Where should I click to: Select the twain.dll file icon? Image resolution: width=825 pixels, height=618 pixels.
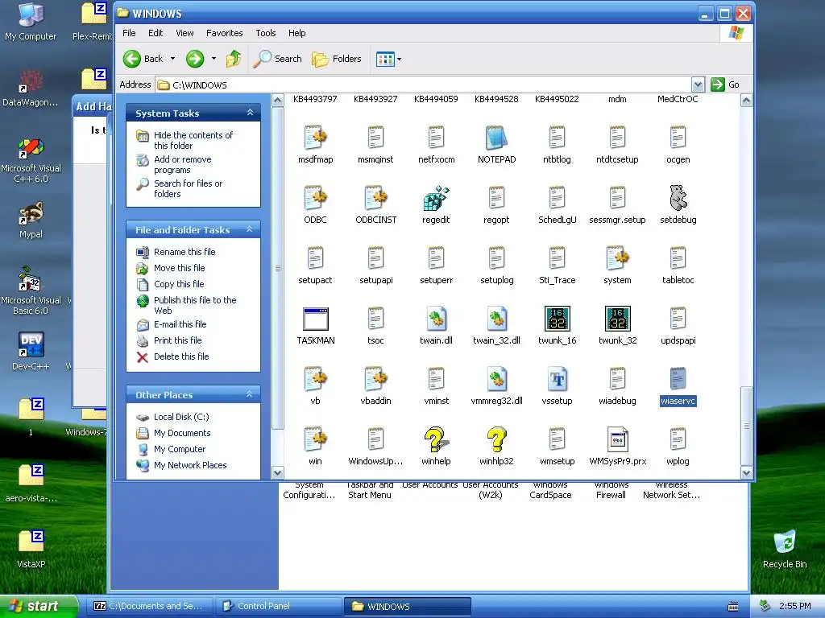coord(436,319)
